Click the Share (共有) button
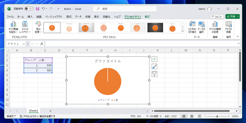 (x=231, y=17)
